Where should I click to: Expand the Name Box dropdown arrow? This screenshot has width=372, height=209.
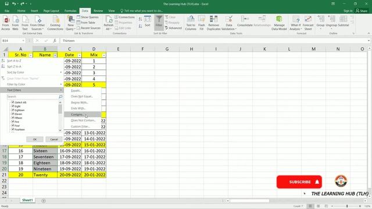coord(23,41)
